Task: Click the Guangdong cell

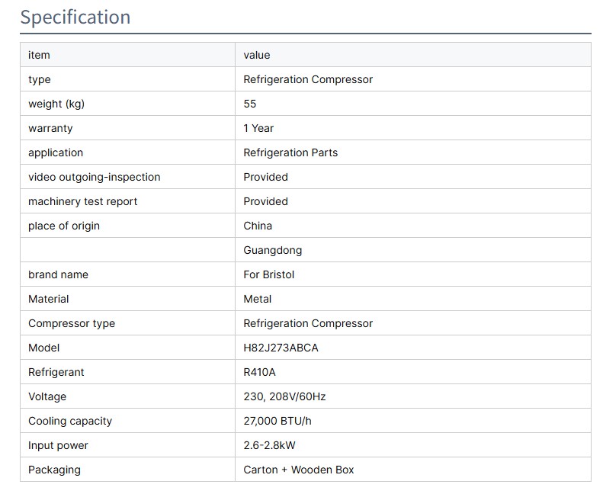Action: [x=272, y=250]
